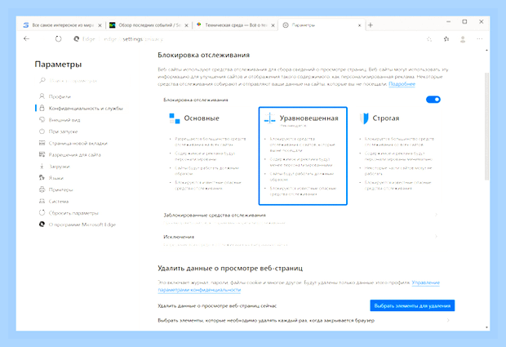Click the Основные blue squares icon
Screen dimensions: 506x347
[x=175, y=118]
